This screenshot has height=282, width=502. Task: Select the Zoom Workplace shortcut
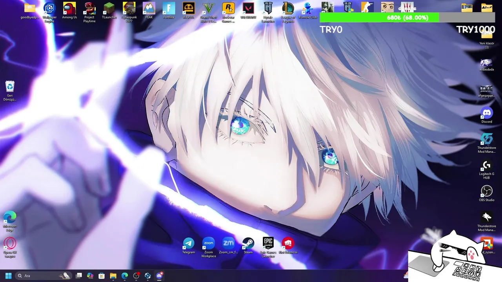click(209, 243)
